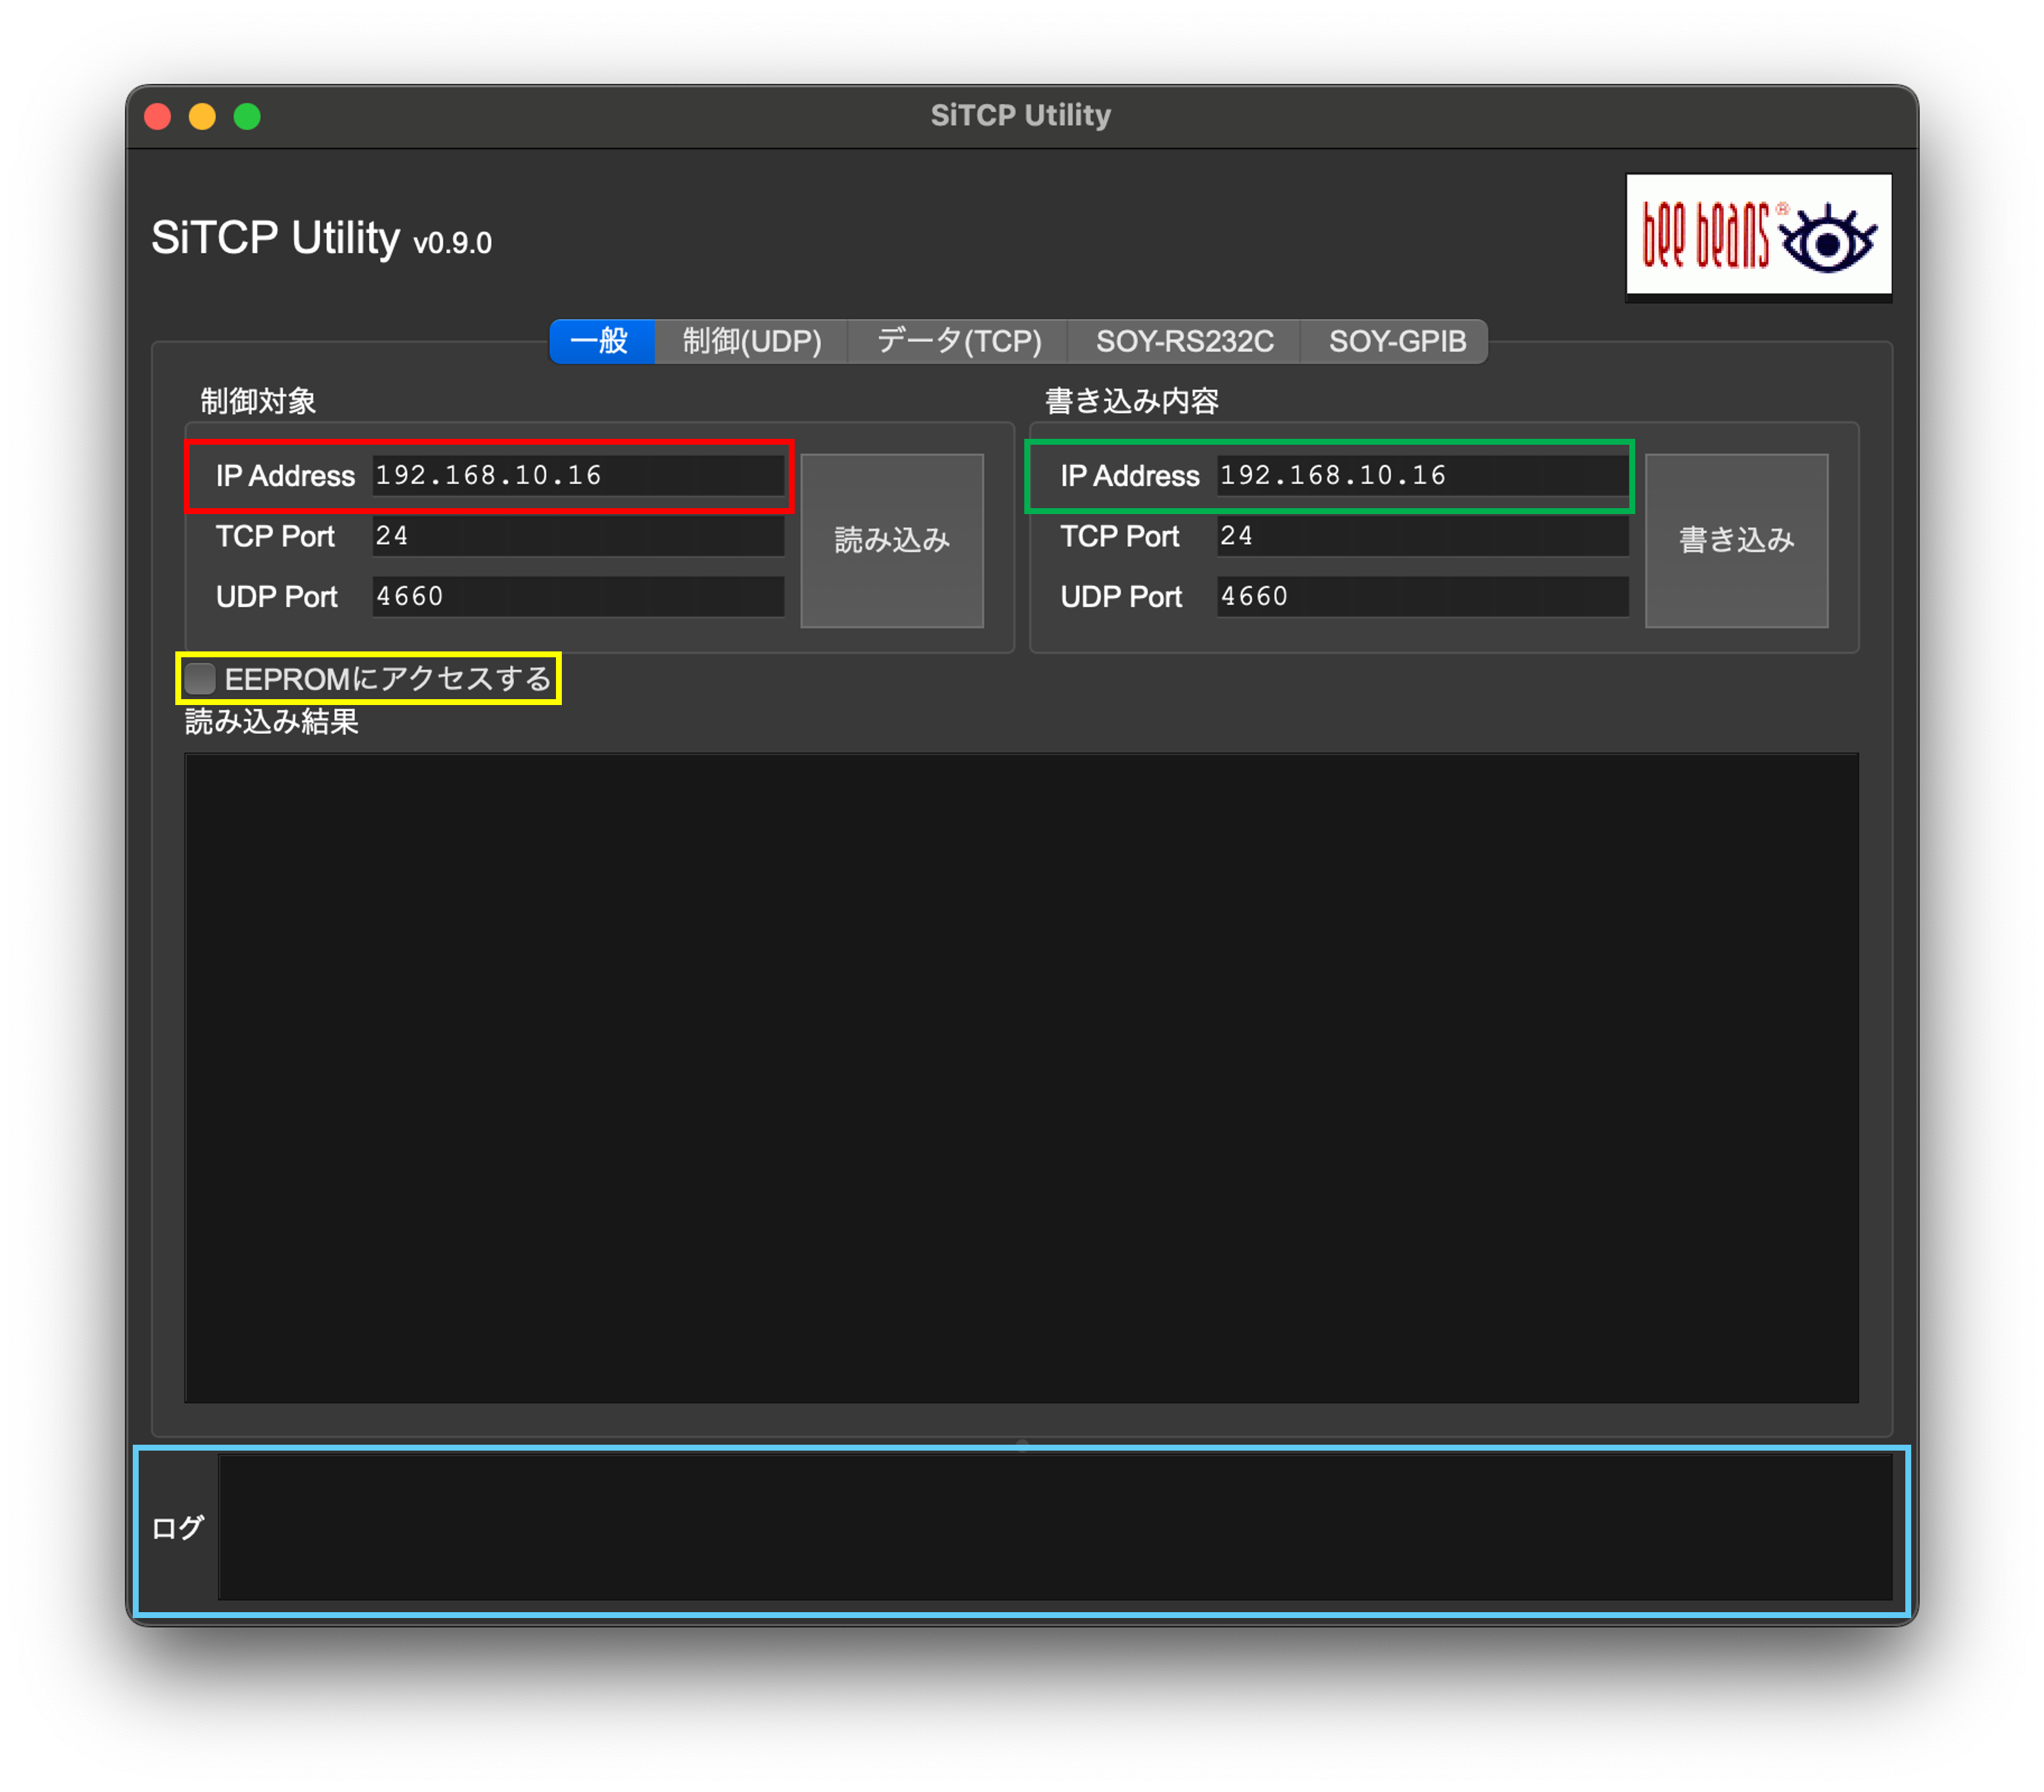
Task: Open the SOY-RS232C tab
Action: point(1185,341)
